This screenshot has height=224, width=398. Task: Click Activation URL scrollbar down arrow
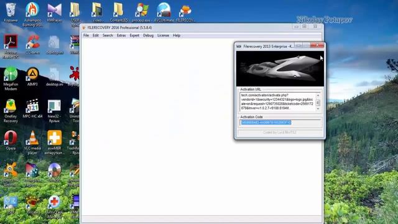(318, 109)
